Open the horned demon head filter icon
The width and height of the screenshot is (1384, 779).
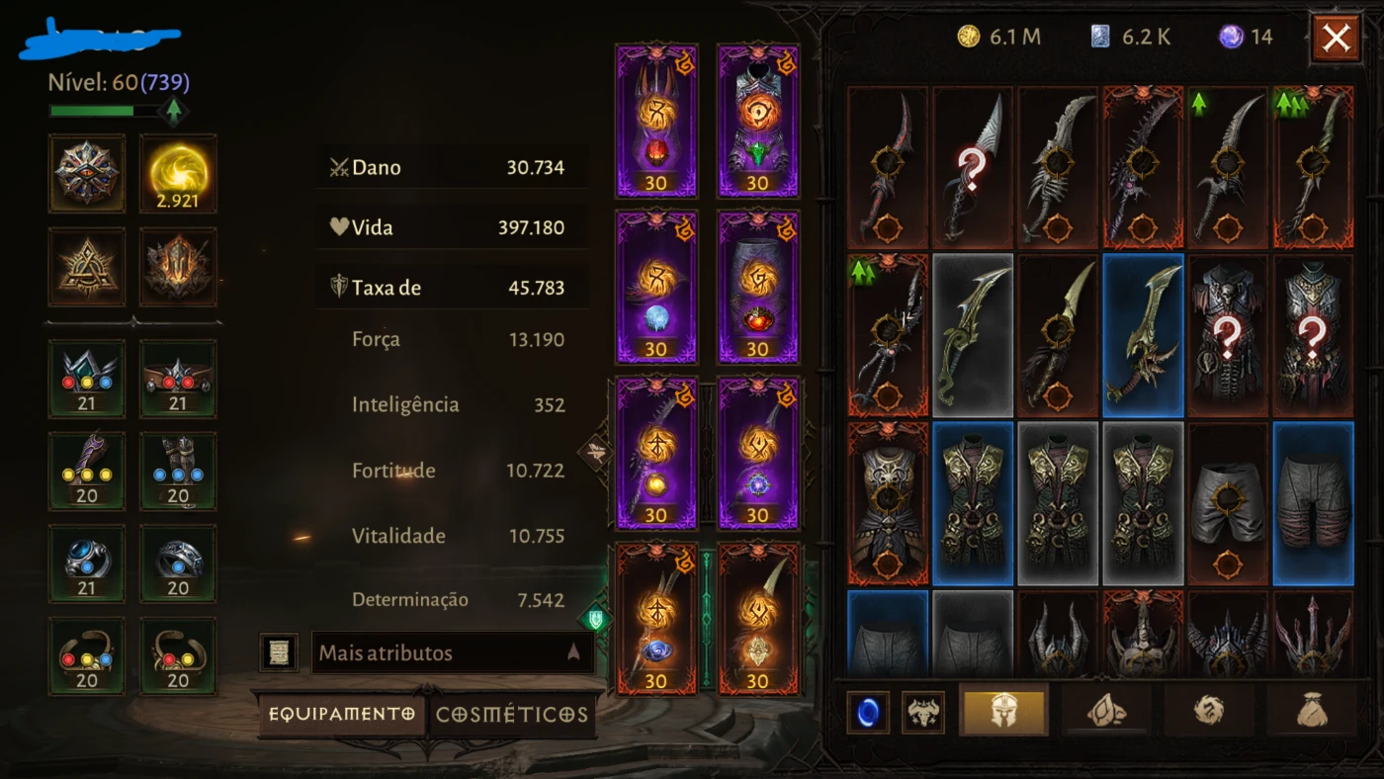(x=923, y=712)
